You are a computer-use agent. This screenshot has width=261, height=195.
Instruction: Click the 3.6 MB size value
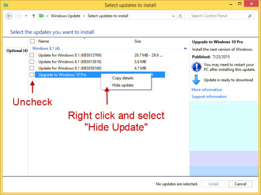140,62
